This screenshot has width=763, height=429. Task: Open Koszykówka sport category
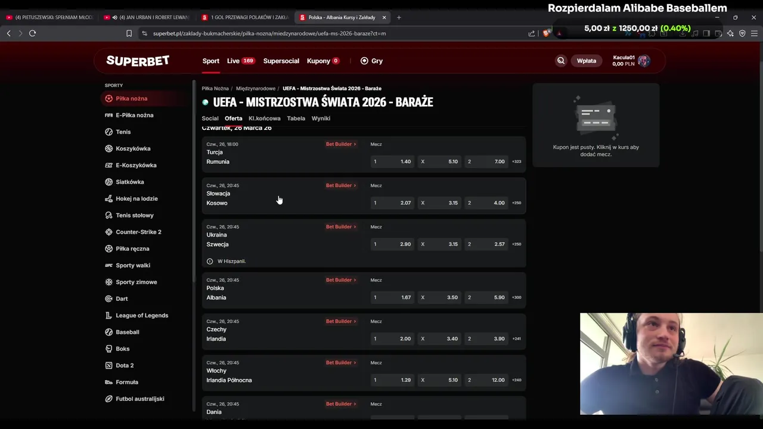(x=133, y=148)
